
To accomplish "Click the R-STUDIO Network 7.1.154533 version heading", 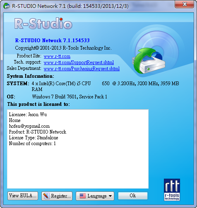I will point(53,41).
